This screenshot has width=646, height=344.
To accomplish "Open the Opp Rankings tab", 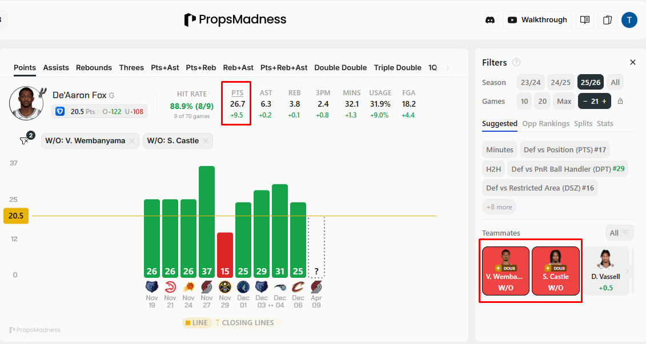I will click(545, 124).
